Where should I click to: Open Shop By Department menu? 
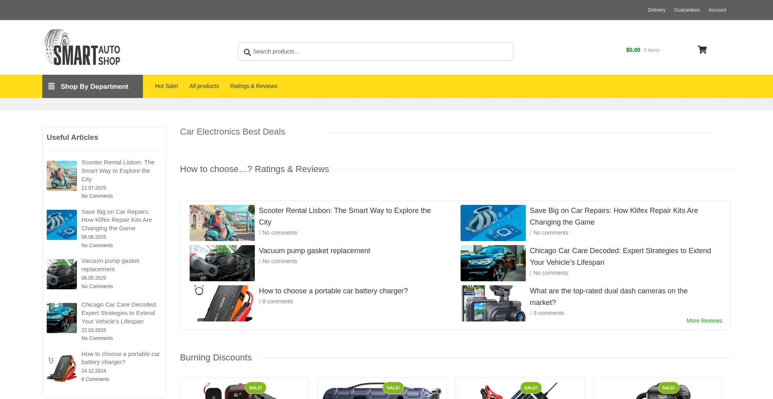pos(93,86)
